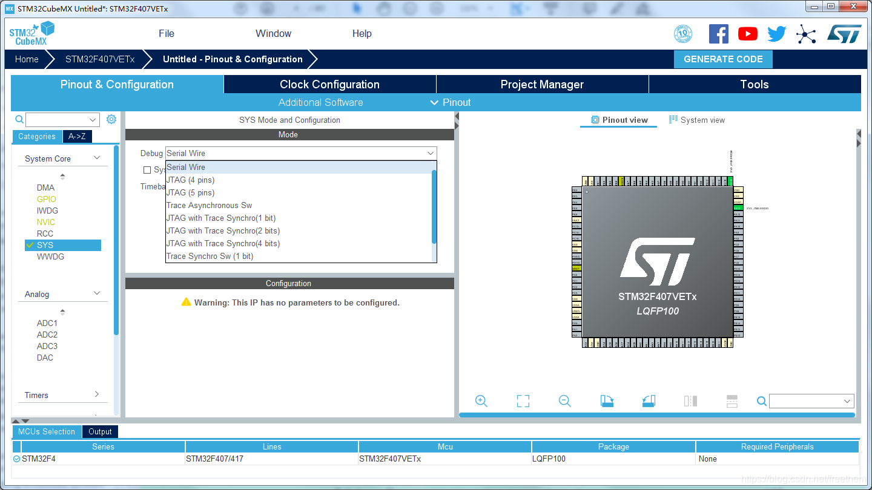This screenshot has width=872, height=490.
Task: Open the Debug mode dropdown
Action: pos(301,154)
